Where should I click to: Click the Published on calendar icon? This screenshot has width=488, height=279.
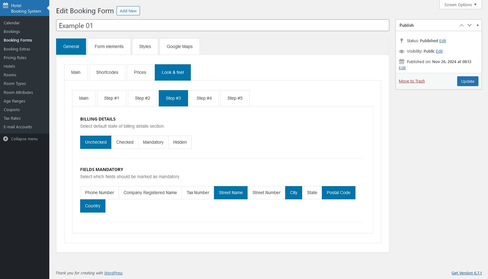pyautogui.click(x=402, y=62)
